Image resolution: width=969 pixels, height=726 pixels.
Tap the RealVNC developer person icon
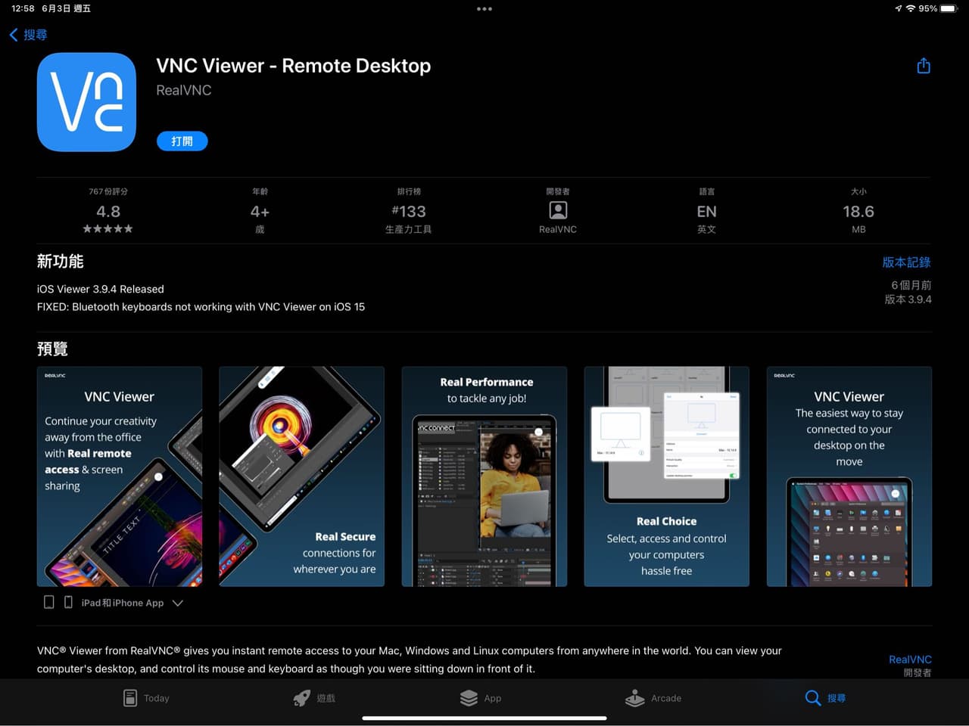pos(558,210)
